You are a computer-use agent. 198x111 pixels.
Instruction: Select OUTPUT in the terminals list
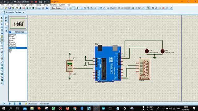click(12, 39)
